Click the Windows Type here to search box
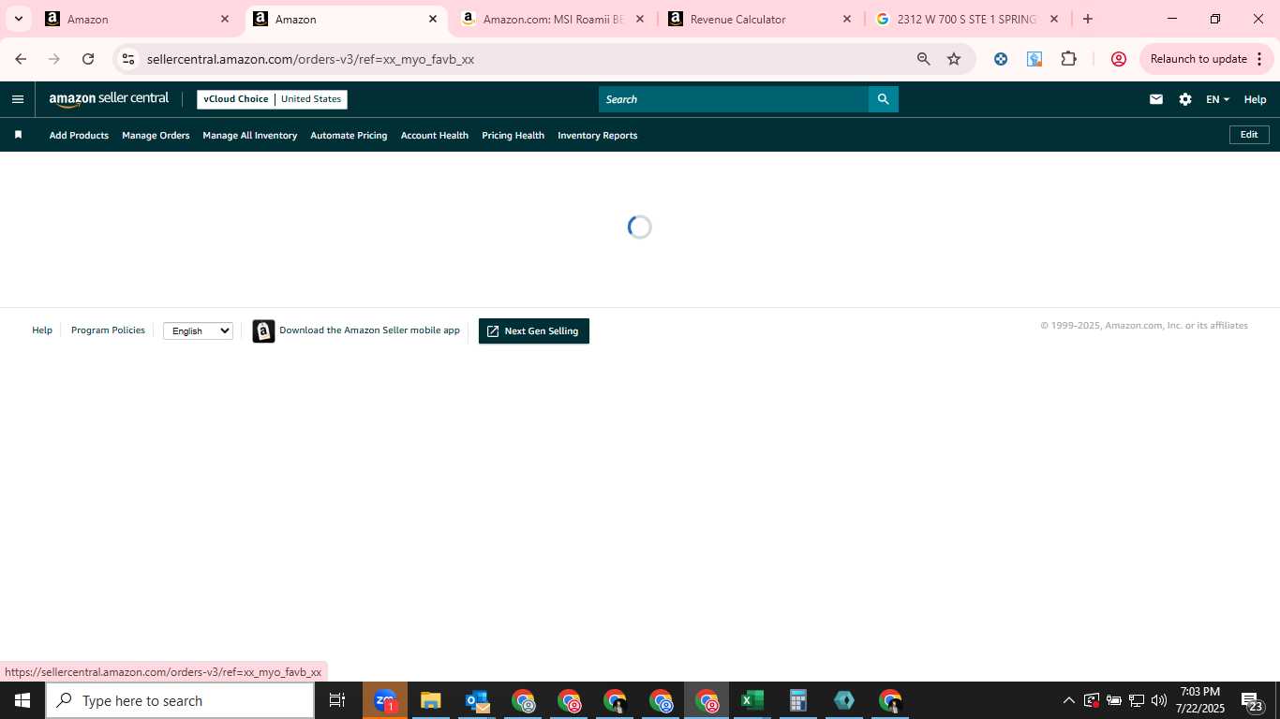 [180, 700]
